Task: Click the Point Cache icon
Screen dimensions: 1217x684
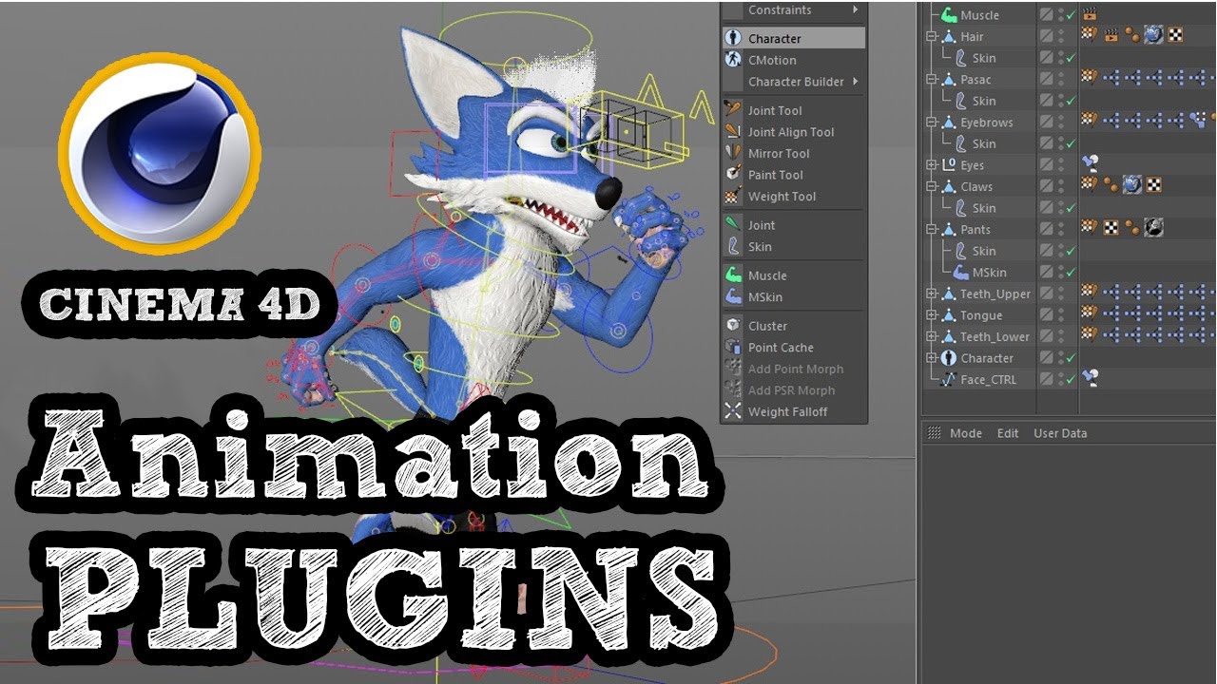Action: pyautogui.click(x=733, y=347)
